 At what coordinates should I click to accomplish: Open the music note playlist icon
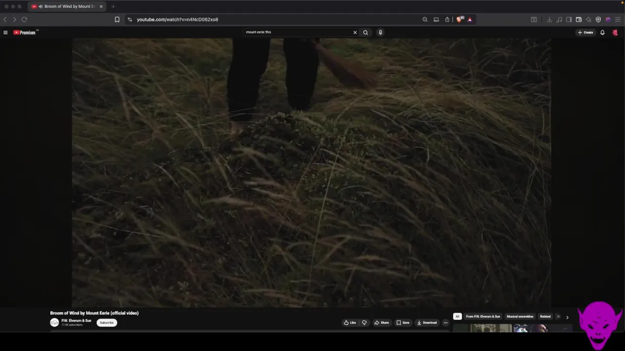coord(559,19)
